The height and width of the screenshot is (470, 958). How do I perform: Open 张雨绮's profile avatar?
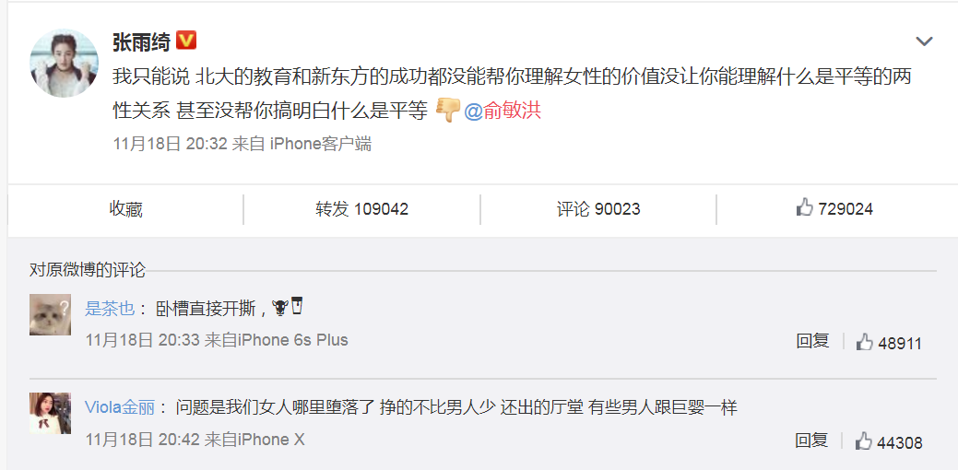[65, 63]
